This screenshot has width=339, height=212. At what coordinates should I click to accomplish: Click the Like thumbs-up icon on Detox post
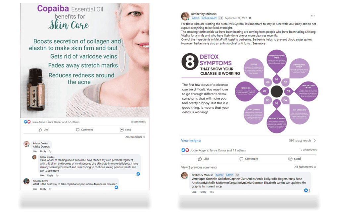click(200, 159)
